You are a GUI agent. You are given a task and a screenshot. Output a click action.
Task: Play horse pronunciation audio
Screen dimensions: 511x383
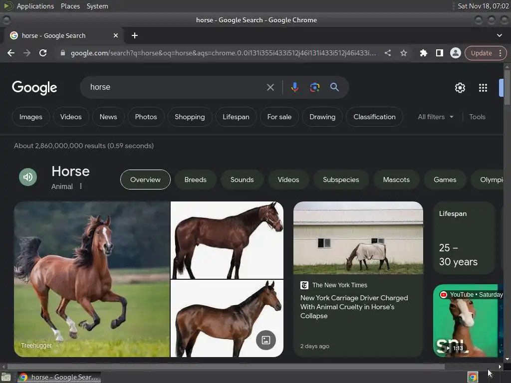point(28,177)
